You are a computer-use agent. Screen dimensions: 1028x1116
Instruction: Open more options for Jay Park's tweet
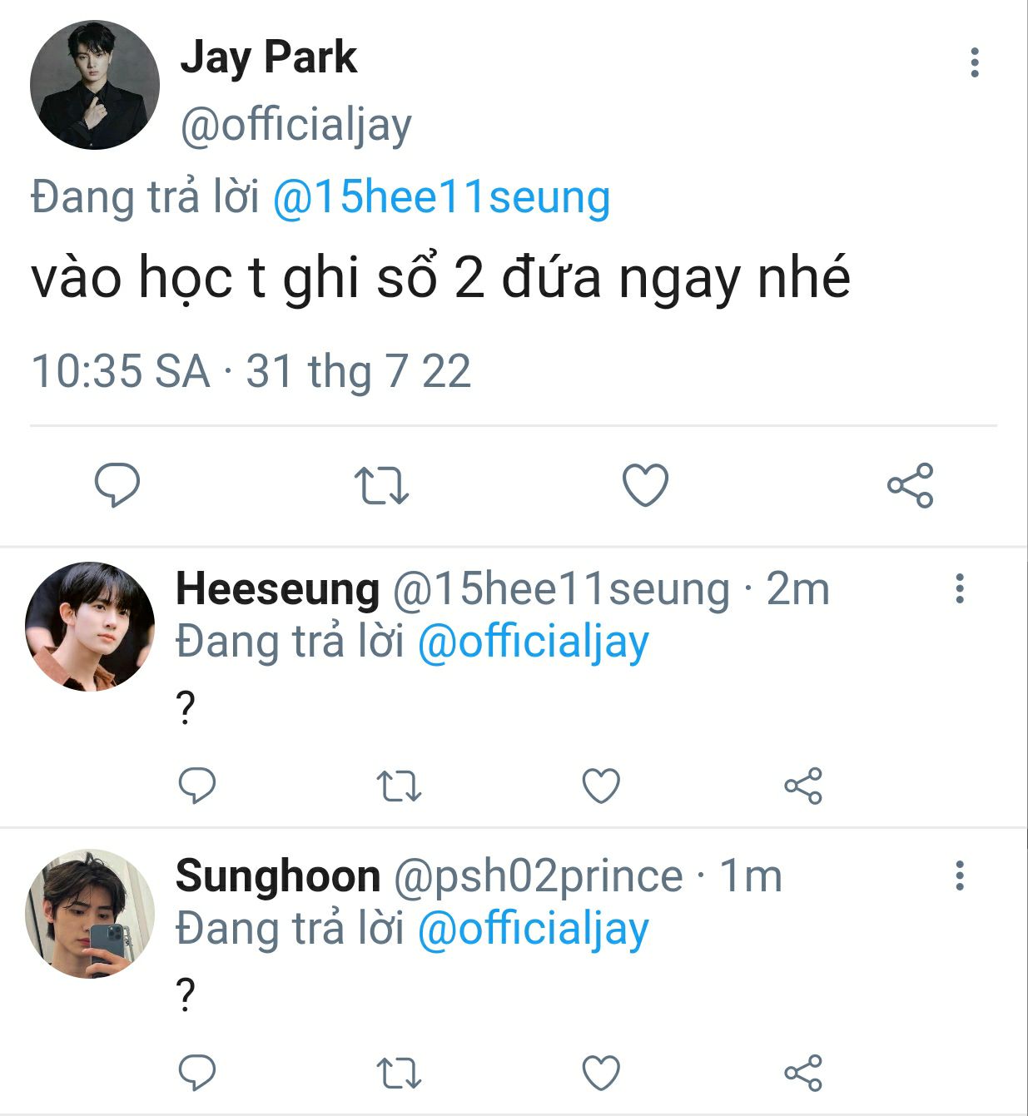[x=975, y=63]
